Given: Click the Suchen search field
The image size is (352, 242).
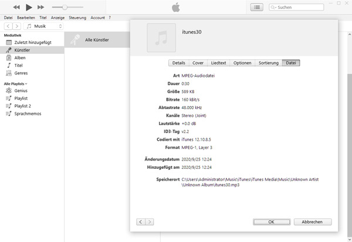Looking at the screenshot, I should click(296, 7).
